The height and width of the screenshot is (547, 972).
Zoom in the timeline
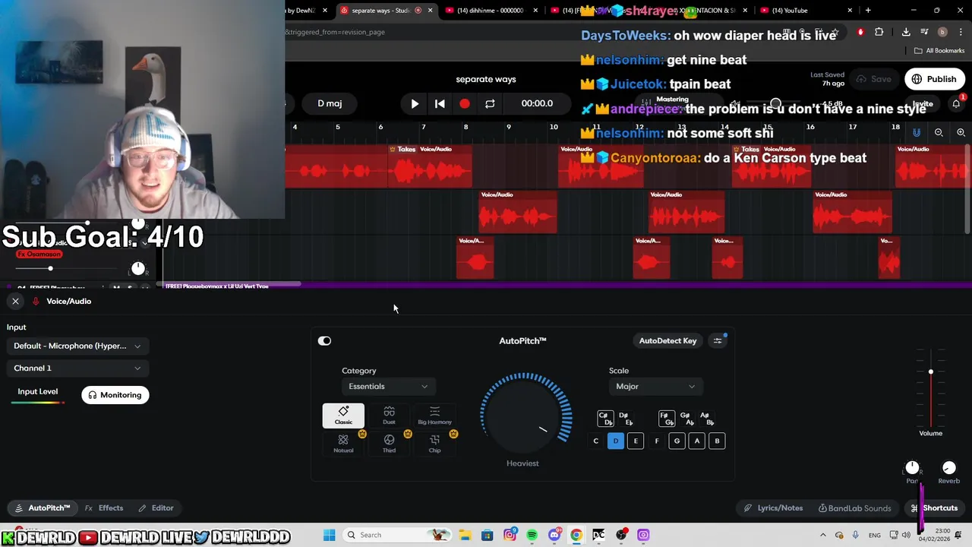(961, 132)
